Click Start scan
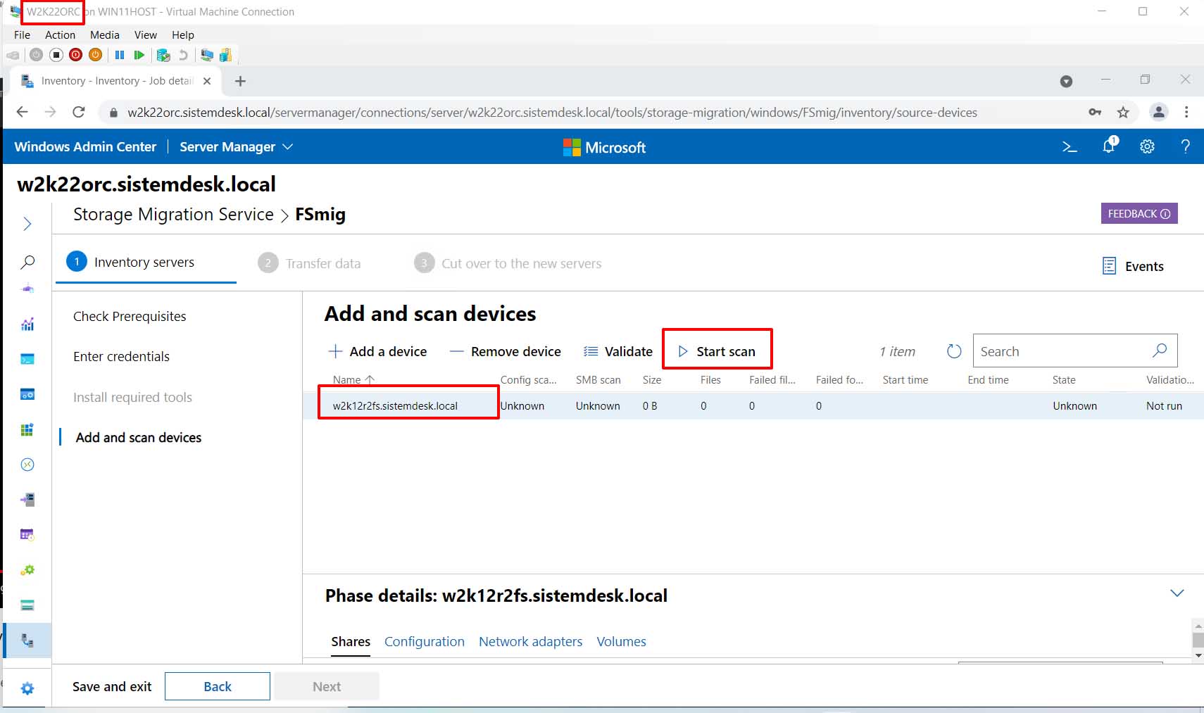This screenshot has height=713, width=1204. [717, 351]
